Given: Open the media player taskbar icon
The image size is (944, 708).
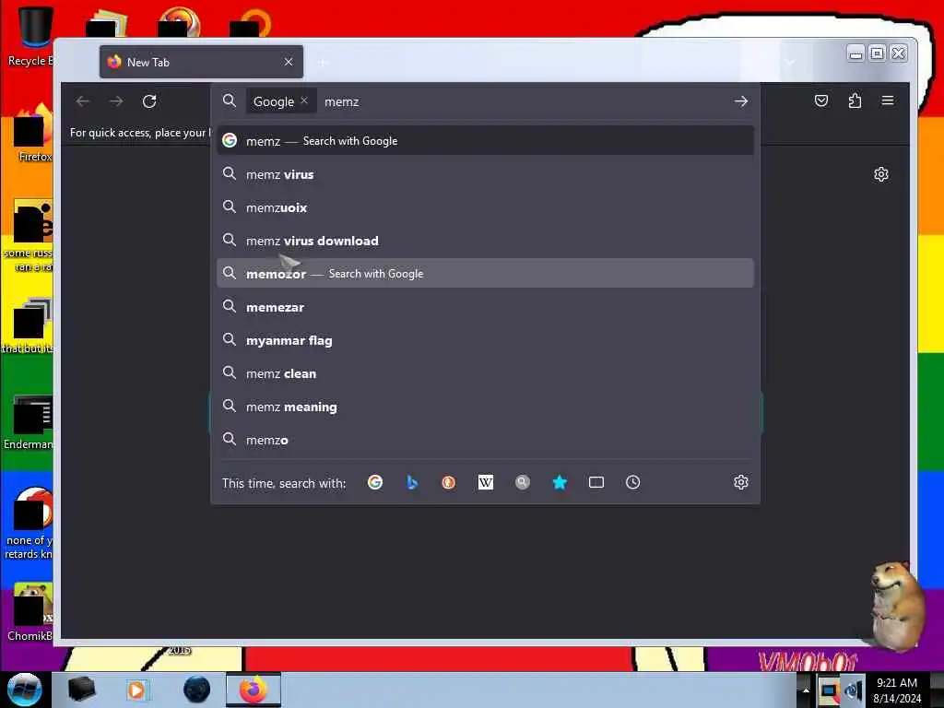Looking at the screenshot, I should pyautogui.click(x=136, y=690).
